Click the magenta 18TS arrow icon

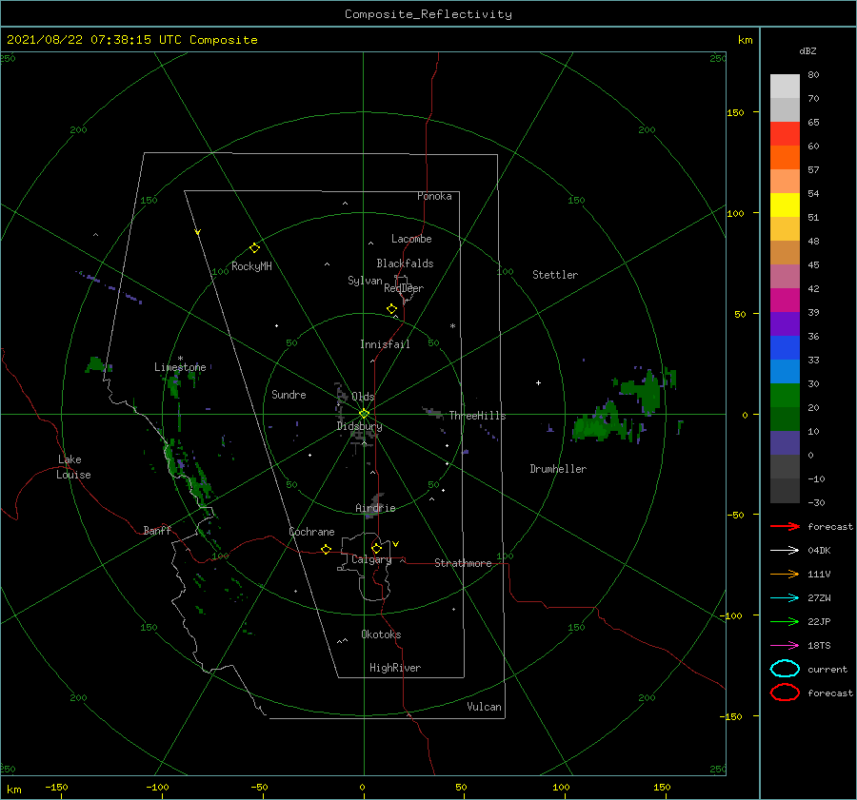click(x=785, y=646)
